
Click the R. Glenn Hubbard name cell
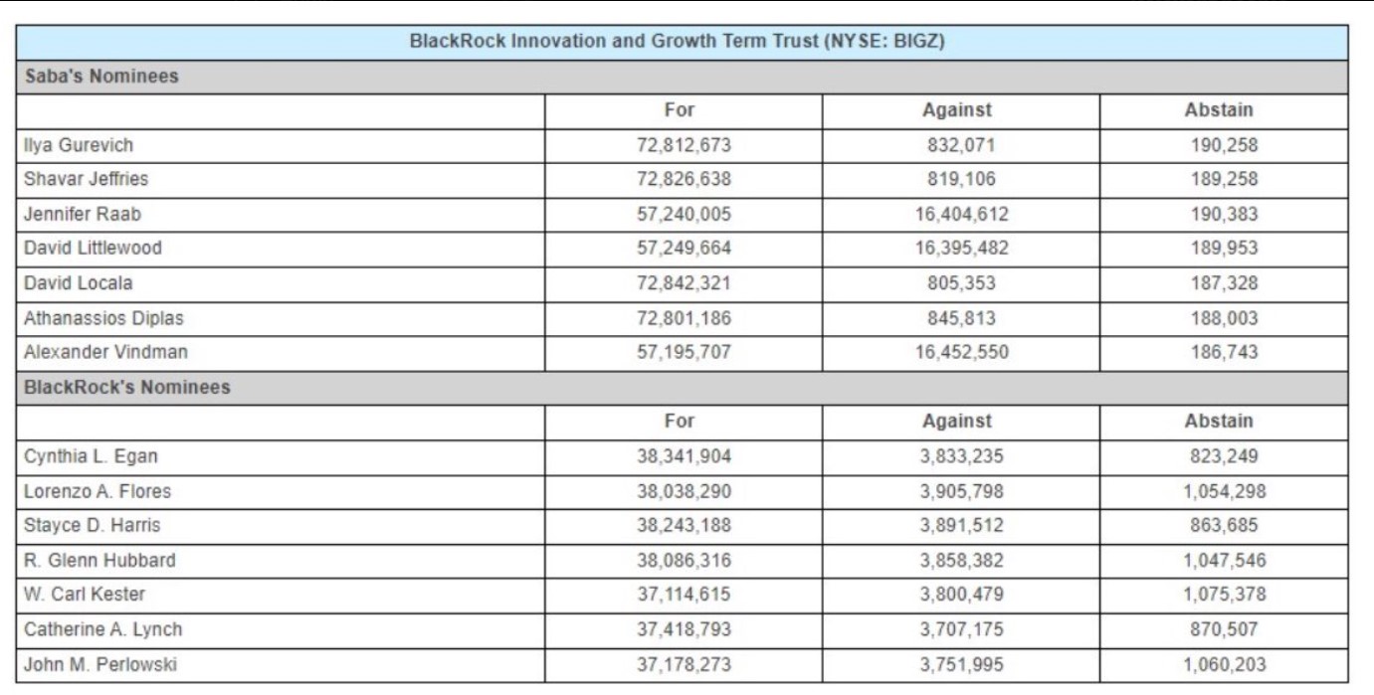pos(99,561)
